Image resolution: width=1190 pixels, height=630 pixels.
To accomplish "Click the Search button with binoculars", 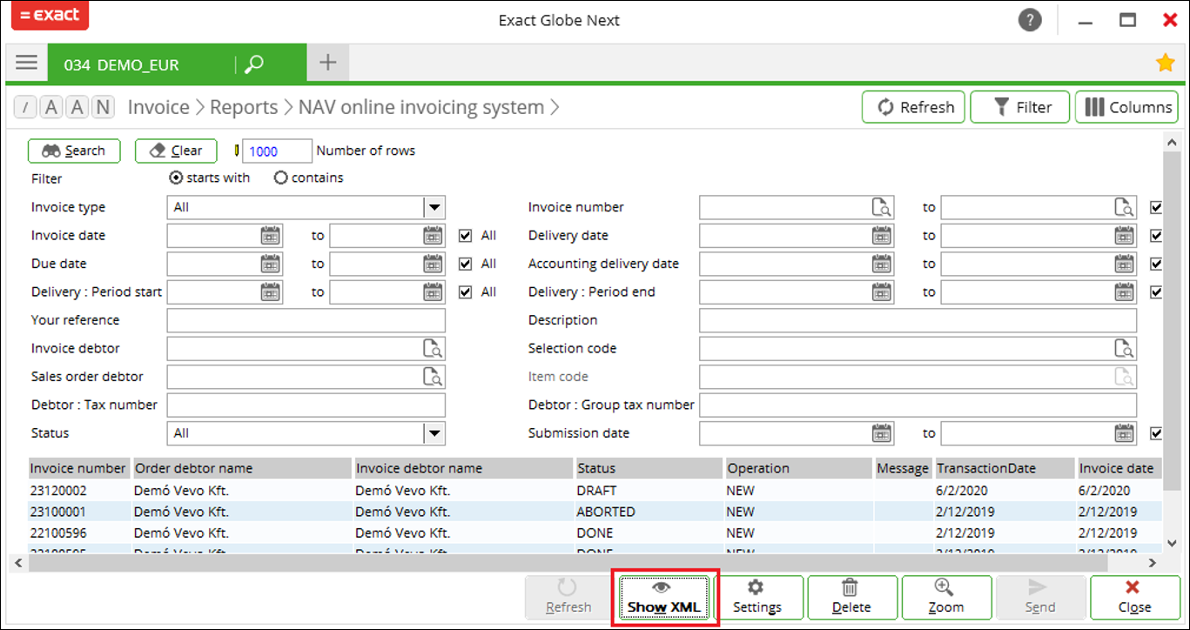I will pos(74,151).
